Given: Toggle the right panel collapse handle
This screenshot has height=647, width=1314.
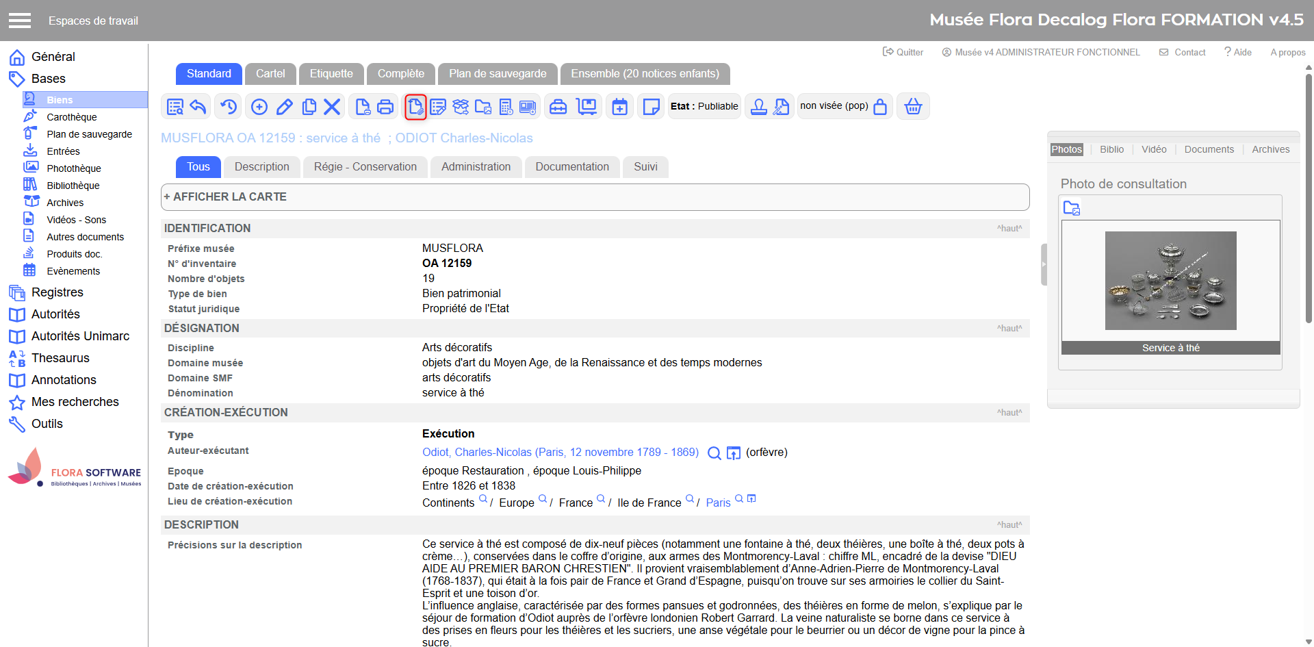Looking at the screenshot, I should tap(1044, 264).
